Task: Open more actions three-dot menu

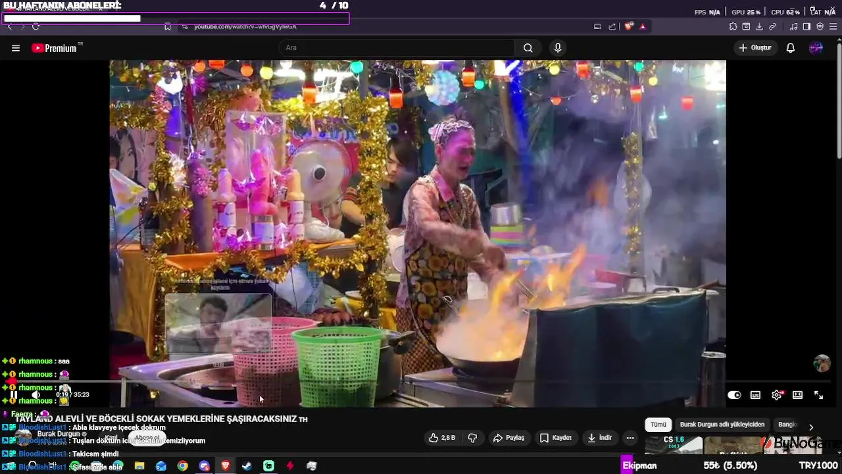Action: pyautogui.click(x=630, y=438)
